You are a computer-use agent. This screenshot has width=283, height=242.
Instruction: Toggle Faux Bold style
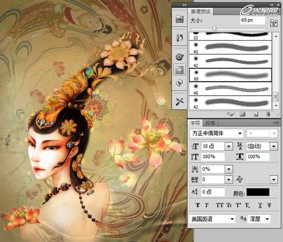pos(198,205)
